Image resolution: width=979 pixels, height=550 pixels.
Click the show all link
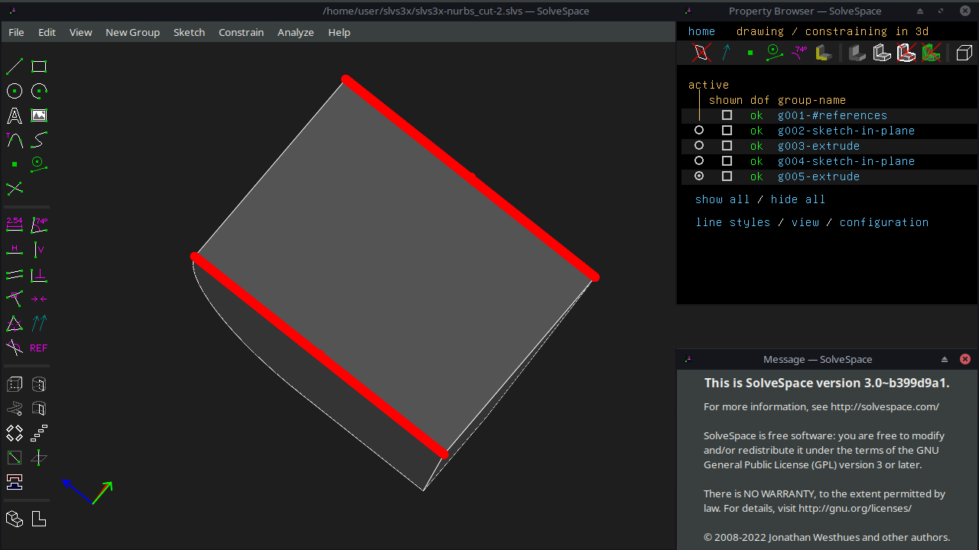pyautogui.click(x=723, y=199)
